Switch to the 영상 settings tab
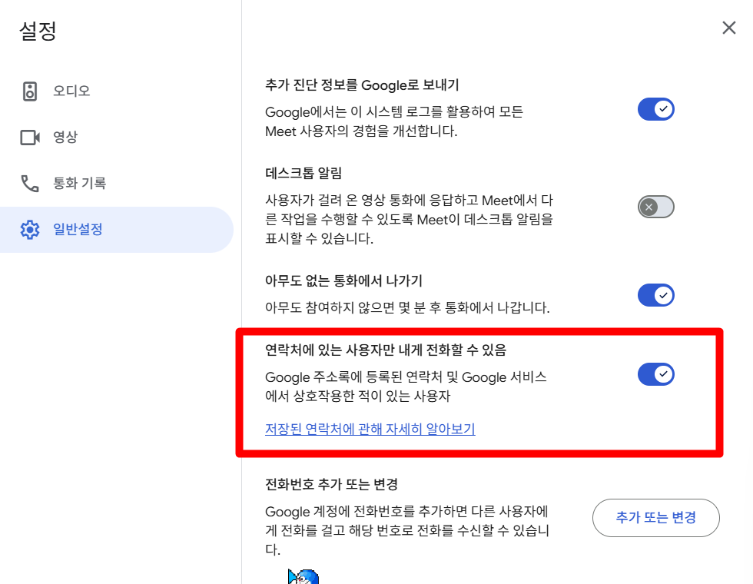The image size is (753, 584). click(x=65, y=138)
